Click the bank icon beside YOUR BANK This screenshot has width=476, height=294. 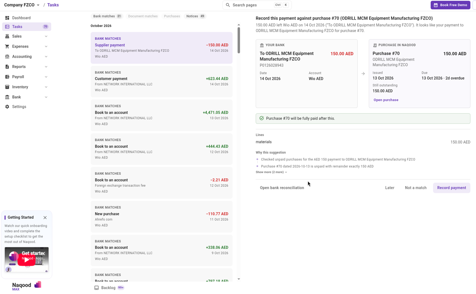[262, 45]
